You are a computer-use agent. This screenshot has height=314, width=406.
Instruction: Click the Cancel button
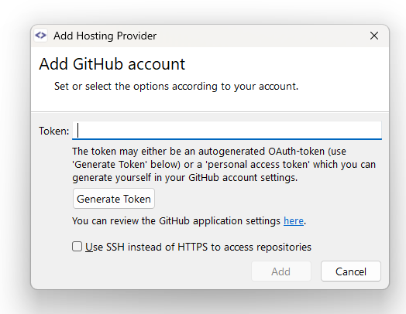point(351,271)
